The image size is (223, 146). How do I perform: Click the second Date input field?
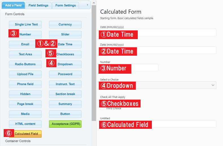(158, 50)
